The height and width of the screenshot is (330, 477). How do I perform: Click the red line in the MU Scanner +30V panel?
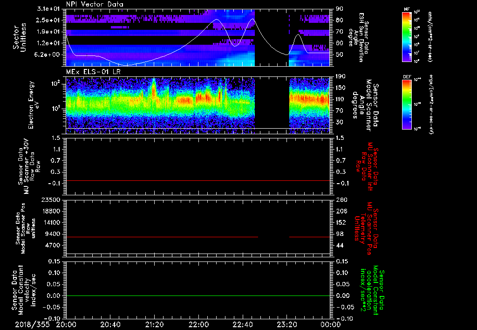click(x=198, y=180)
